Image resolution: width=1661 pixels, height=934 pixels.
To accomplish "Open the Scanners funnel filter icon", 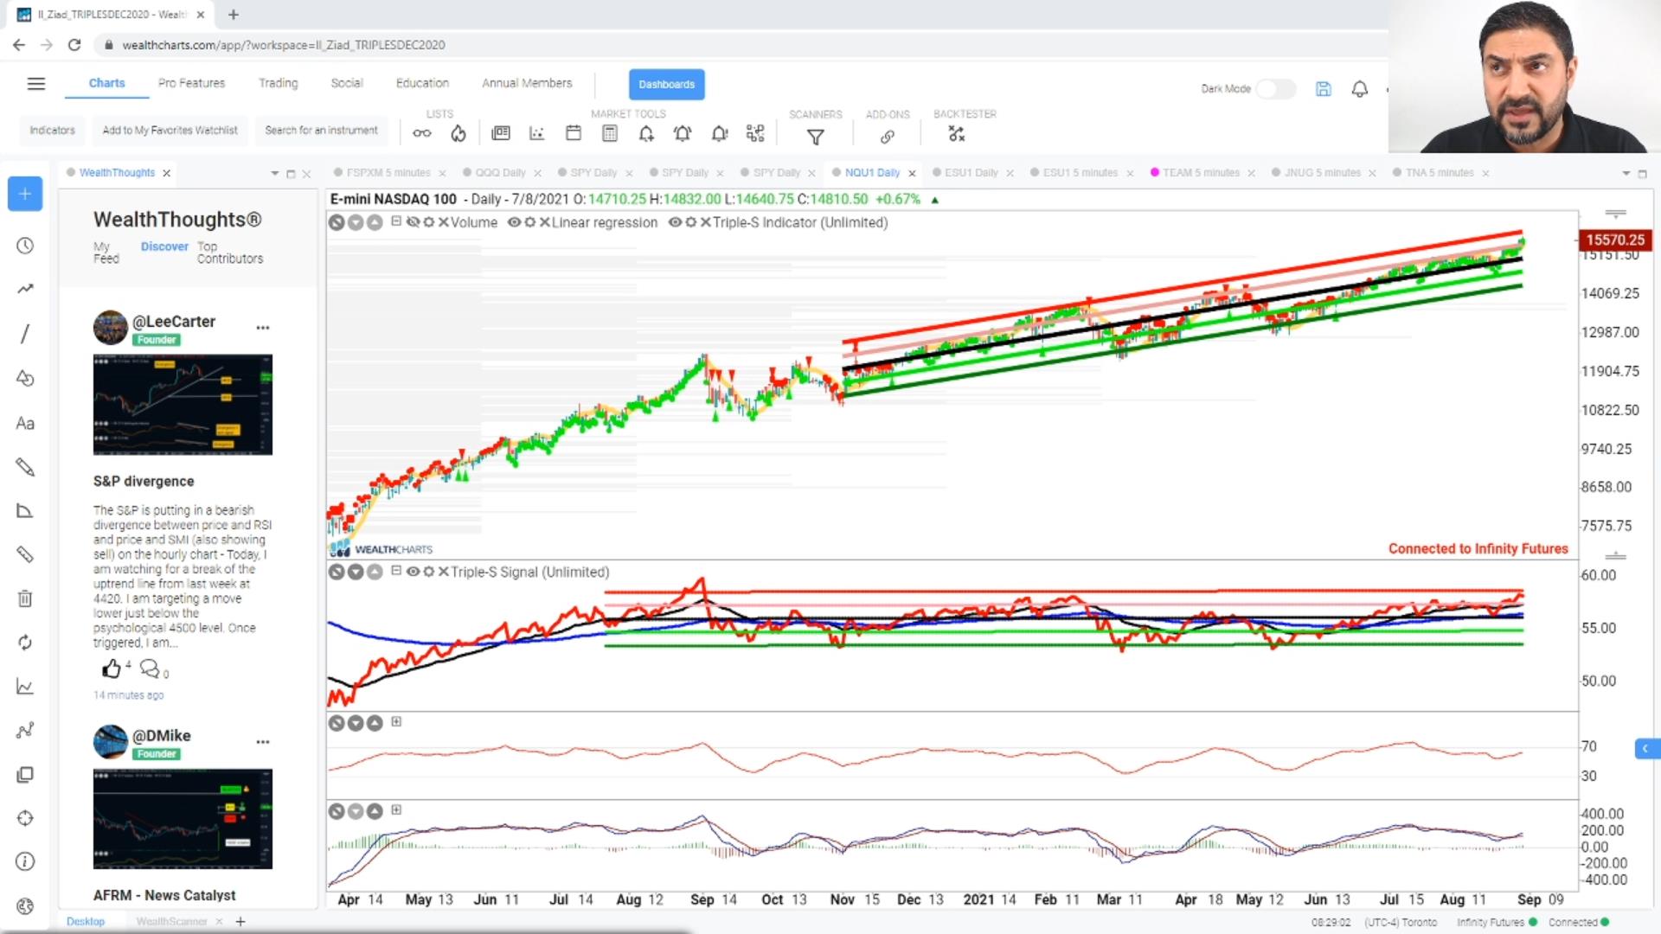I will [x=815, y=136].
